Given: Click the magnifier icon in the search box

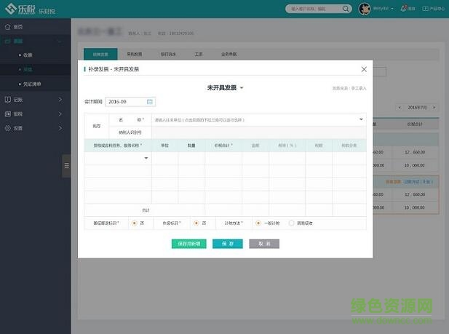Looking at the screenshot, I should tap(346, 9).
